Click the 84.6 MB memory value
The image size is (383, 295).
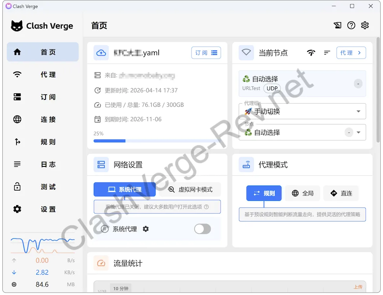click(x=42, y=284)
